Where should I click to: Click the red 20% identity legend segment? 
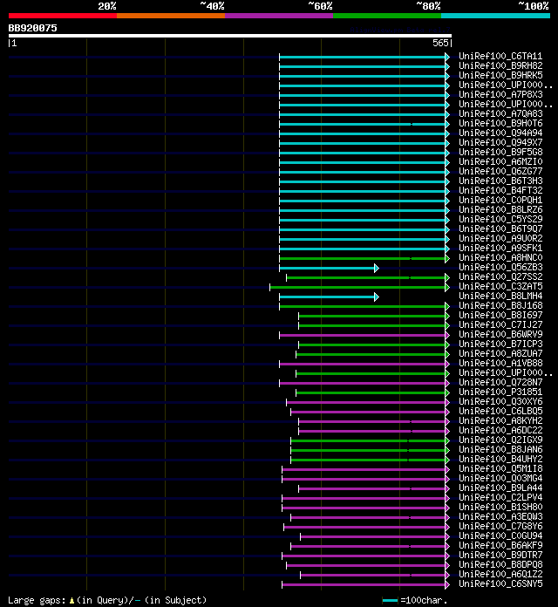[63, 16]
